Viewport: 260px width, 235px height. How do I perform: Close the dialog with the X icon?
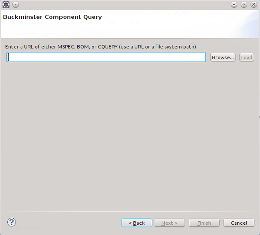[254, 5]
